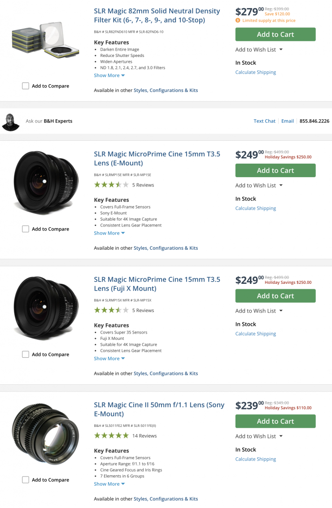Click star rating on E-Mount 15mm lens
This screenshot has width=332, height=508.
[111, 185]
